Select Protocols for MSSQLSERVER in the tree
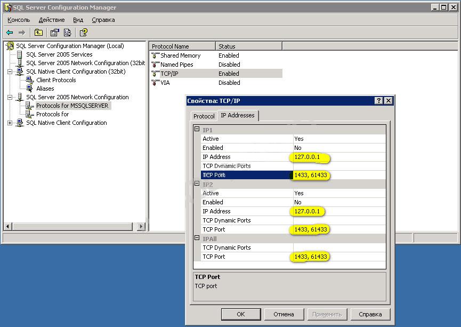Image resolution: width=461 pixels, height=327 pixels. (x=72, y=106)
